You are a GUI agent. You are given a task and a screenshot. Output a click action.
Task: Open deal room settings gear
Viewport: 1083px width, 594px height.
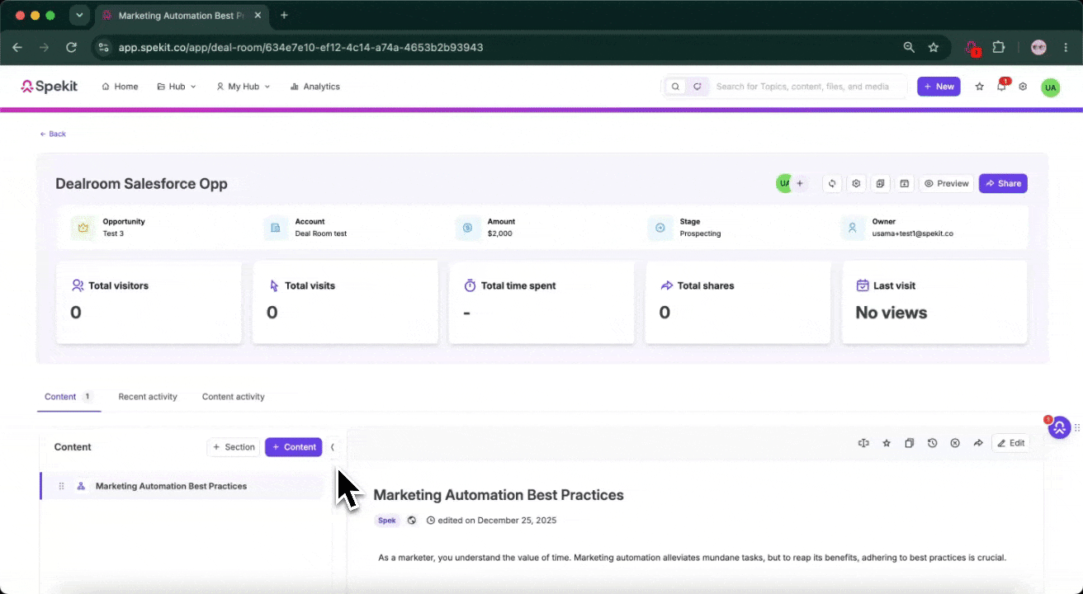click(857, 184)
